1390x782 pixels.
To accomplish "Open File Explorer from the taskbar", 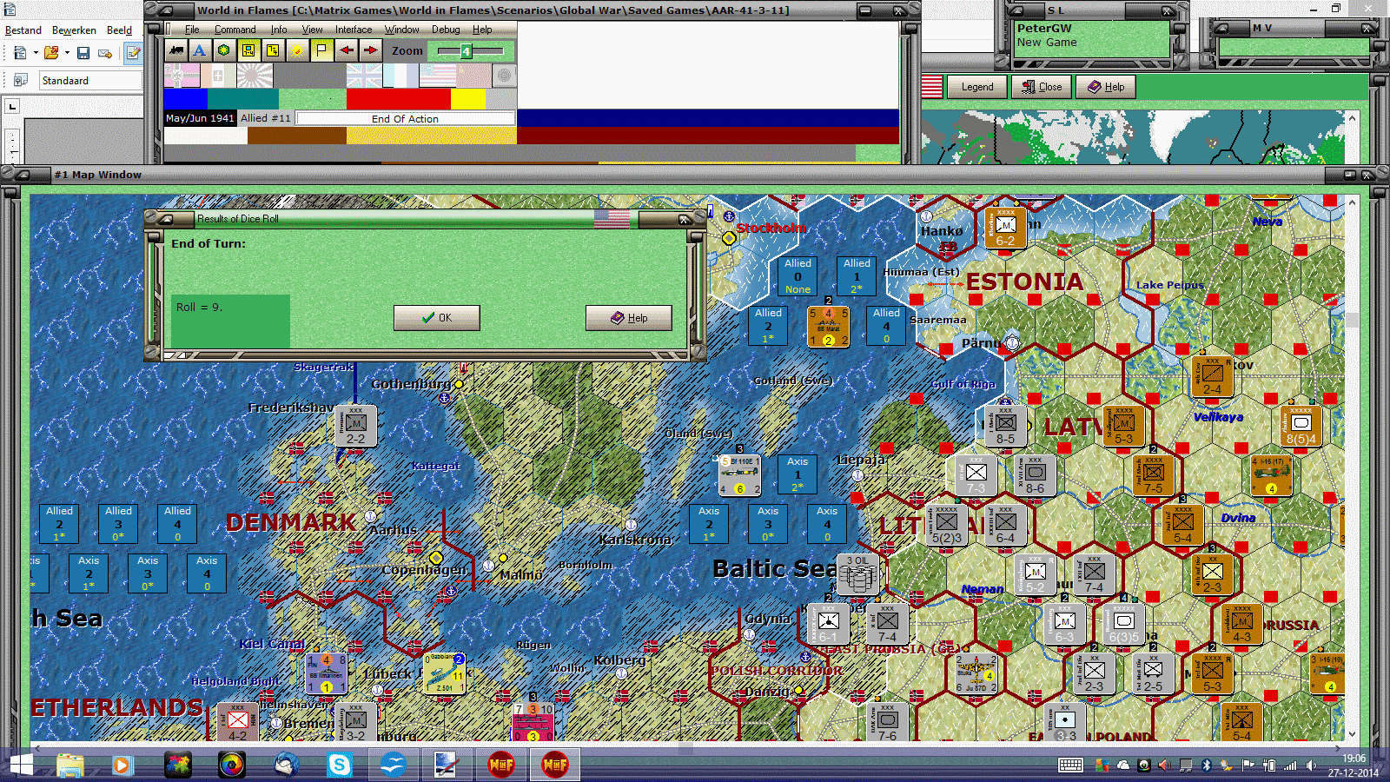I will pos(69,765).
